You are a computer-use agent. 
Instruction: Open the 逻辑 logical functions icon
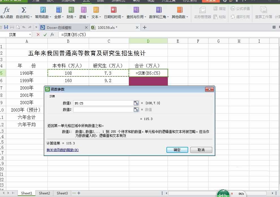click(84, 10)
